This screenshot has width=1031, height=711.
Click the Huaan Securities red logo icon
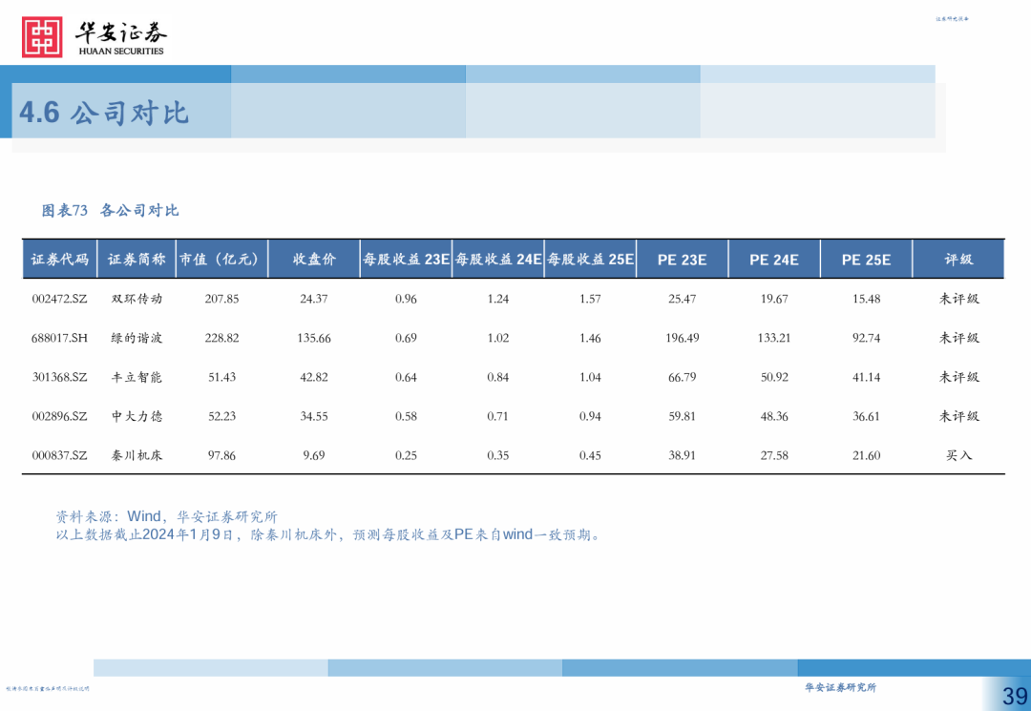(x=42, y=37)
